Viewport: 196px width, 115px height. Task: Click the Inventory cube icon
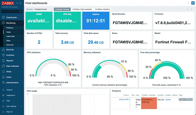(3, 55)
